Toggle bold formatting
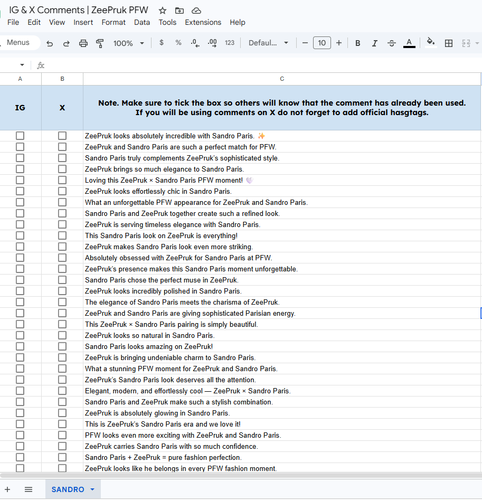Screen dimensions: 482x500 358,43
